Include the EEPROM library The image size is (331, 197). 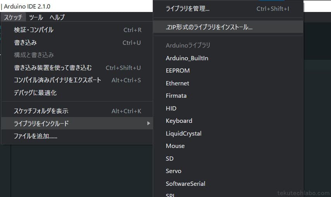pos(228,71)
